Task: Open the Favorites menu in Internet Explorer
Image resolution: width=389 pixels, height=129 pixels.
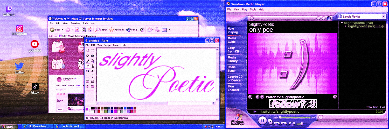Action: point(75,23)
